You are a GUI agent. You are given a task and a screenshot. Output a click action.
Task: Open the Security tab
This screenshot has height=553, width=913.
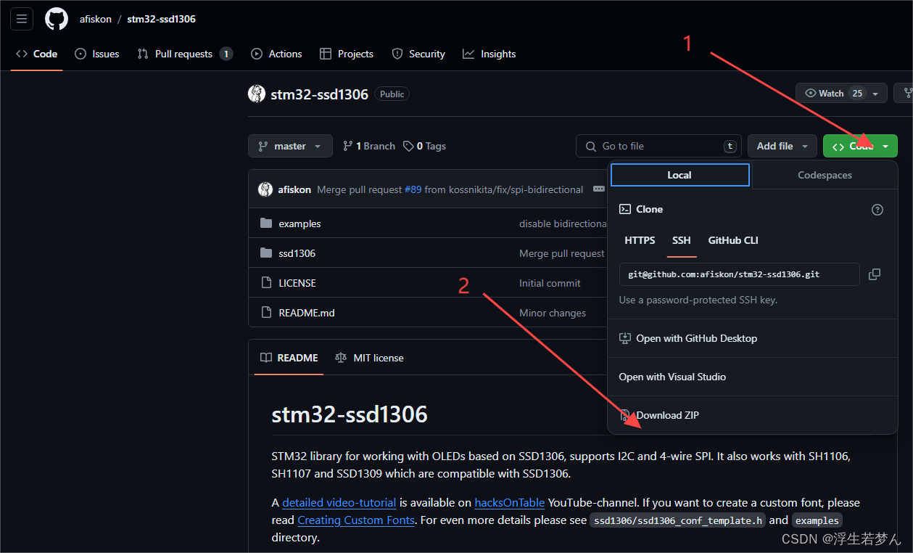[x=418, y=54]
